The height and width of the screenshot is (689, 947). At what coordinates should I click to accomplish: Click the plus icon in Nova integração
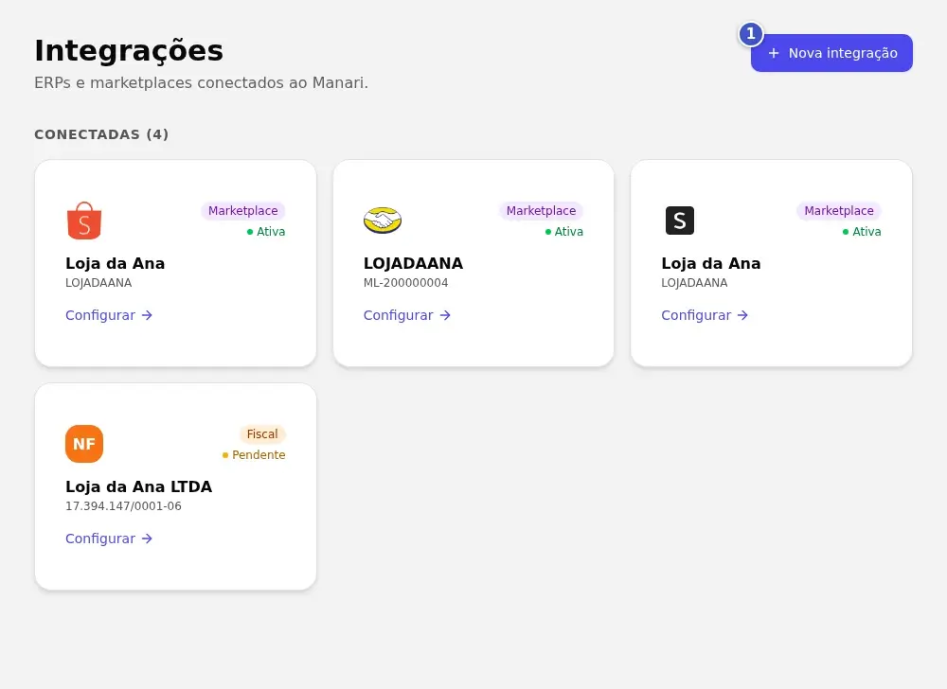774,53
